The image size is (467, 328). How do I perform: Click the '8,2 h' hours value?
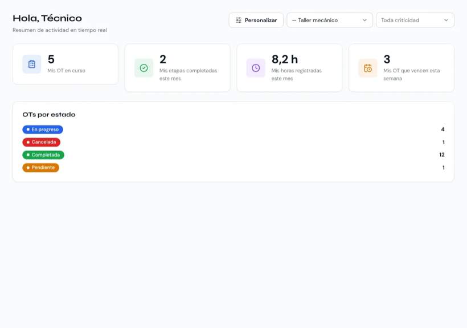tap(285, 59)
